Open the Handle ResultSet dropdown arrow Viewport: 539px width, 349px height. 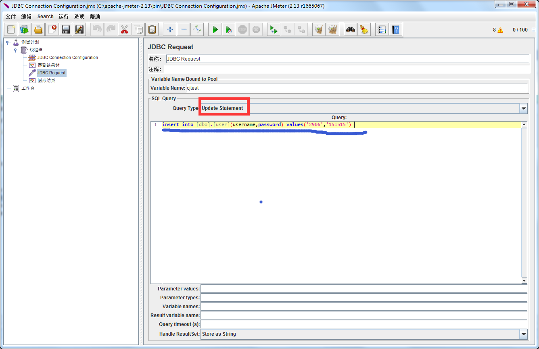tap(524, 334)
